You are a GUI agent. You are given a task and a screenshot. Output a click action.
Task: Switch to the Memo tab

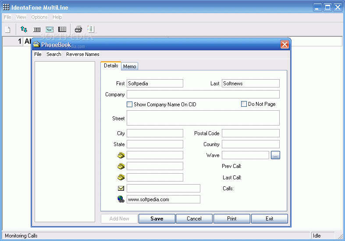click(x=130, y=66)
